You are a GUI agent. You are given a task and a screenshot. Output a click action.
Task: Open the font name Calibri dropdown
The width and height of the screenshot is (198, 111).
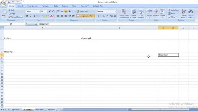(39, 11)
